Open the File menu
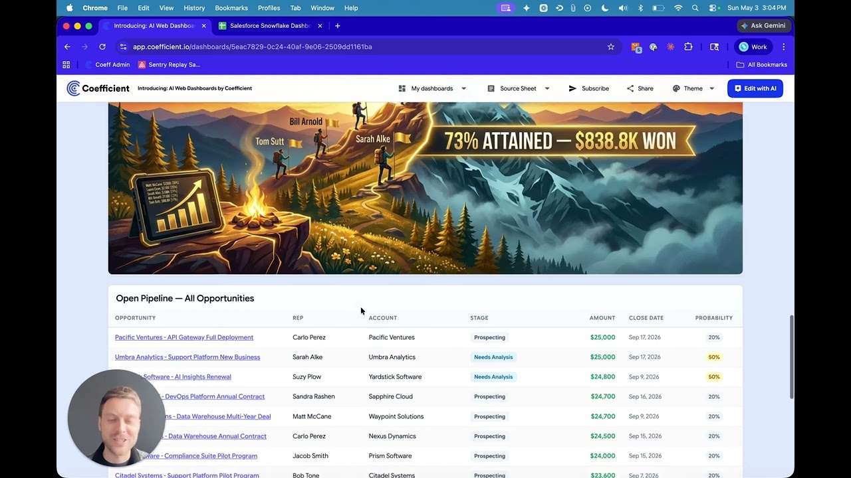The width and height of the screenshot is (851, 478). [x=122, y=8]
